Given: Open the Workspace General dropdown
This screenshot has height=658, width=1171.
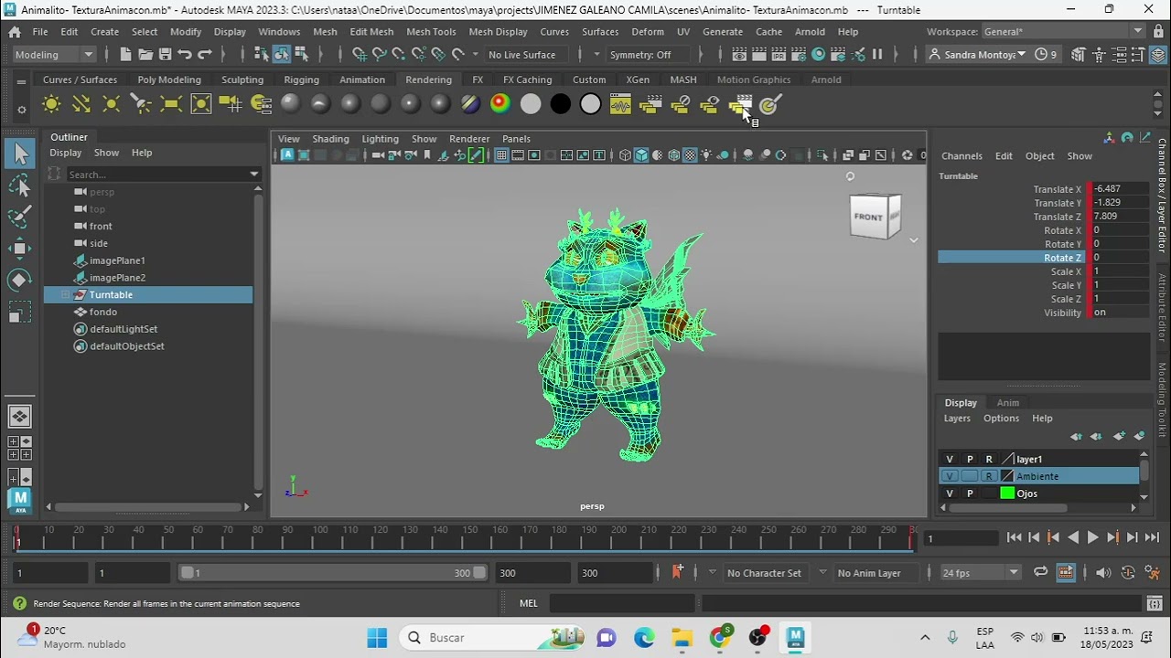Looking at the screenshot, I should pos(1063,32).
